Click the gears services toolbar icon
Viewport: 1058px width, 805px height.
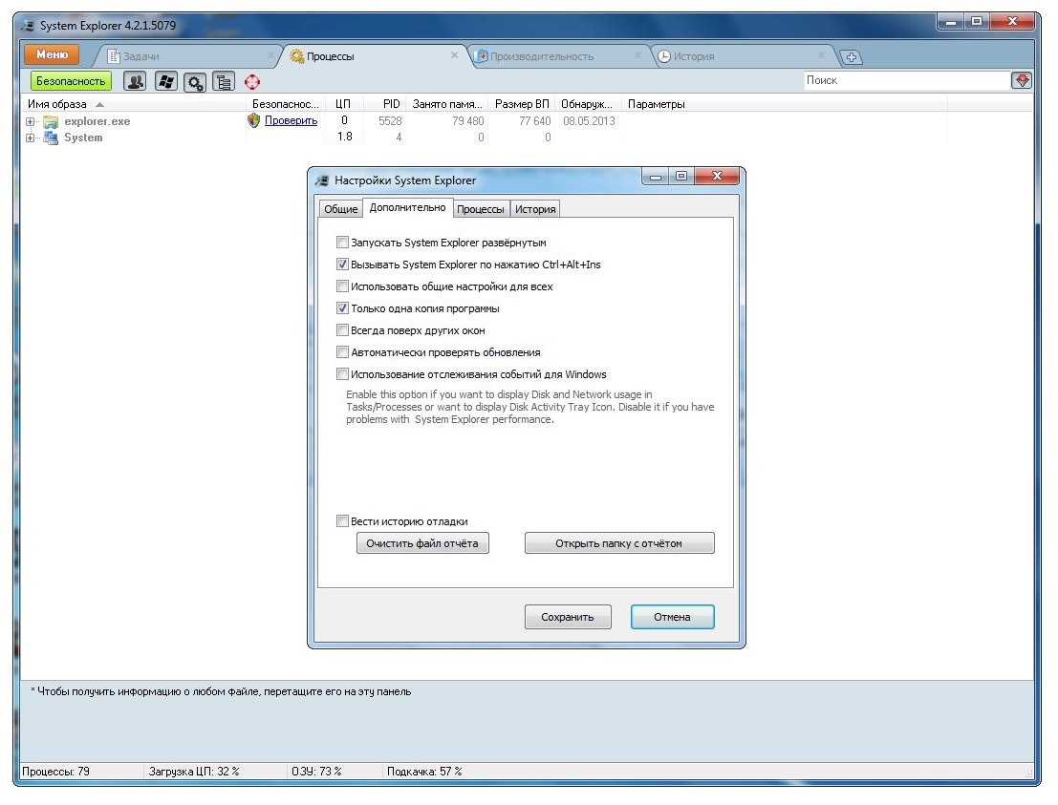pyautogui.click(x=195, y=82)
